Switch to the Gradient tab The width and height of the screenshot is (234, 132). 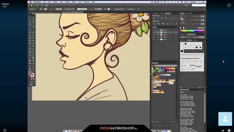182,34
